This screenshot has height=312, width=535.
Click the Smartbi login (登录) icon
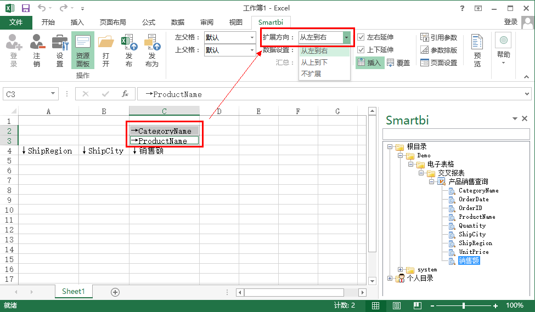tap(14, 50)
